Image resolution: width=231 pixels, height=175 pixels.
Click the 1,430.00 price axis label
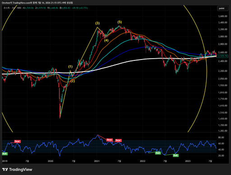pyautogui.click(x=223, y=119)
